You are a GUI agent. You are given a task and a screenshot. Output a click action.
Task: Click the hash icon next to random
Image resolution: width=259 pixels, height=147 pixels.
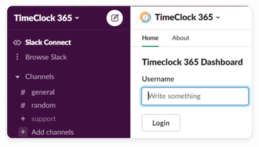[23, 105]
